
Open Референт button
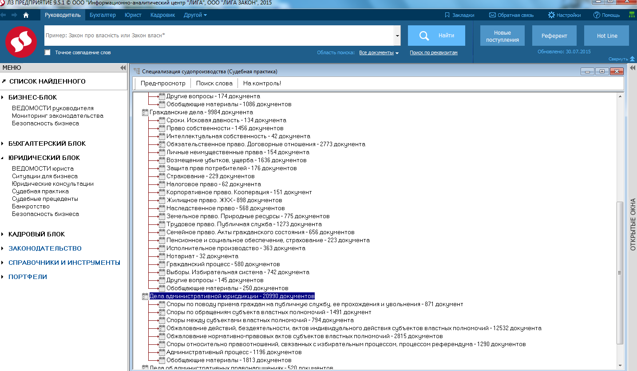point(554,36)
